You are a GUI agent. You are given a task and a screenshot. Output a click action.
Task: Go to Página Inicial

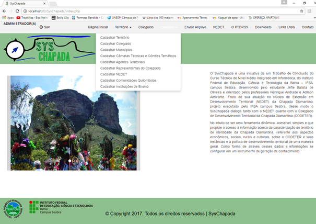(x=98, y=27)
